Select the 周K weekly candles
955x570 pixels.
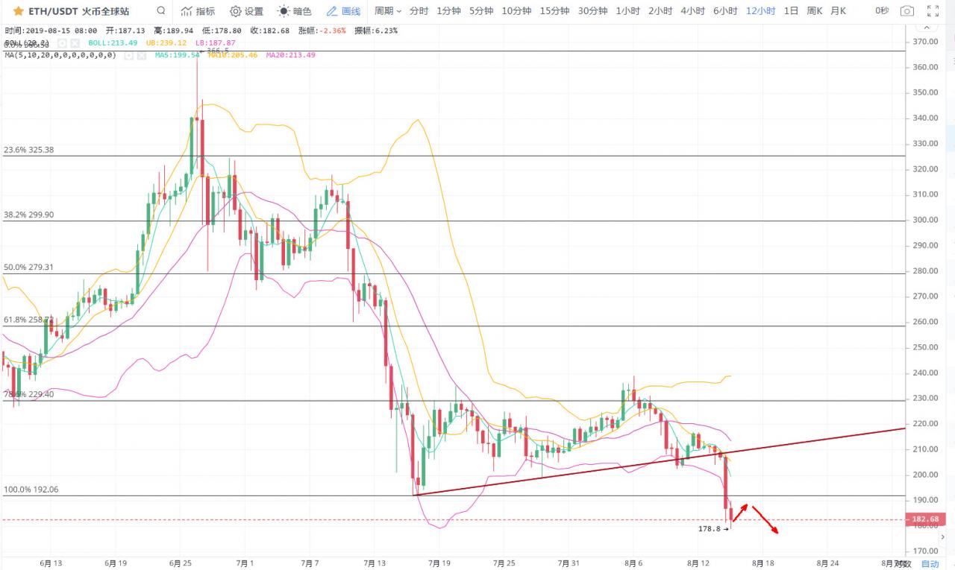[x=815, y=11]
